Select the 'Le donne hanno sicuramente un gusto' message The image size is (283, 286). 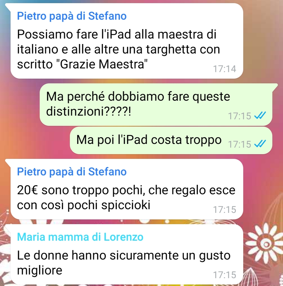(x=127, y=254)
